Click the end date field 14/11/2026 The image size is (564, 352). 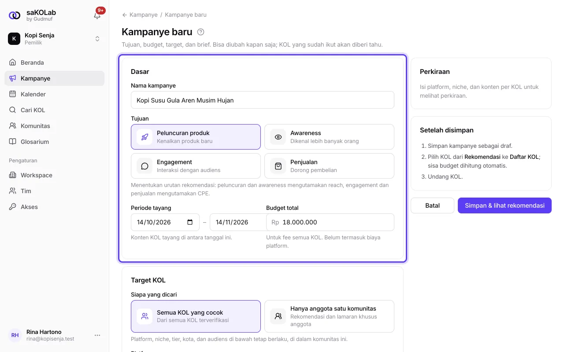pyautogui.click(x=238, y=222)
